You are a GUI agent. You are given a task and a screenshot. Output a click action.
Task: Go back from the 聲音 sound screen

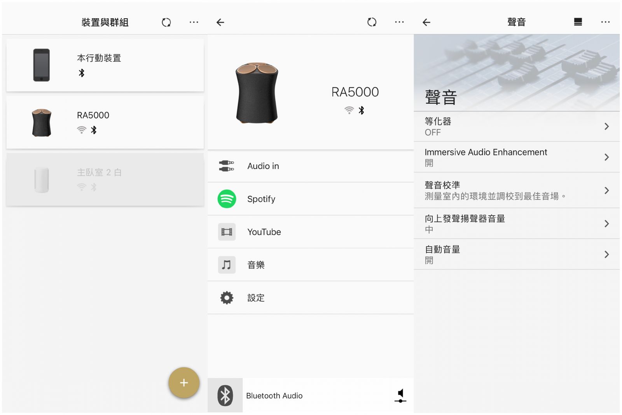pos(426,23)
